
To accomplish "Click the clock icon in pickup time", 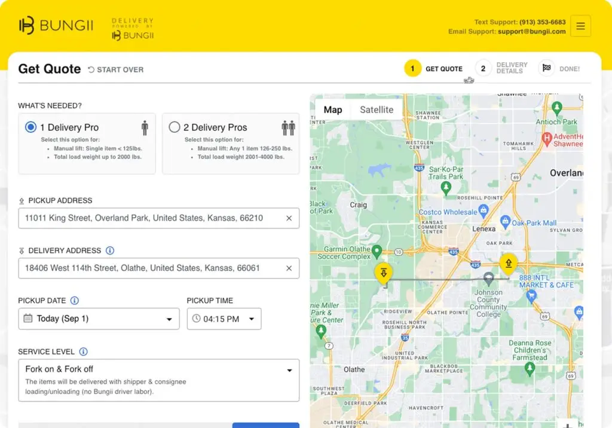I will 196,319.
